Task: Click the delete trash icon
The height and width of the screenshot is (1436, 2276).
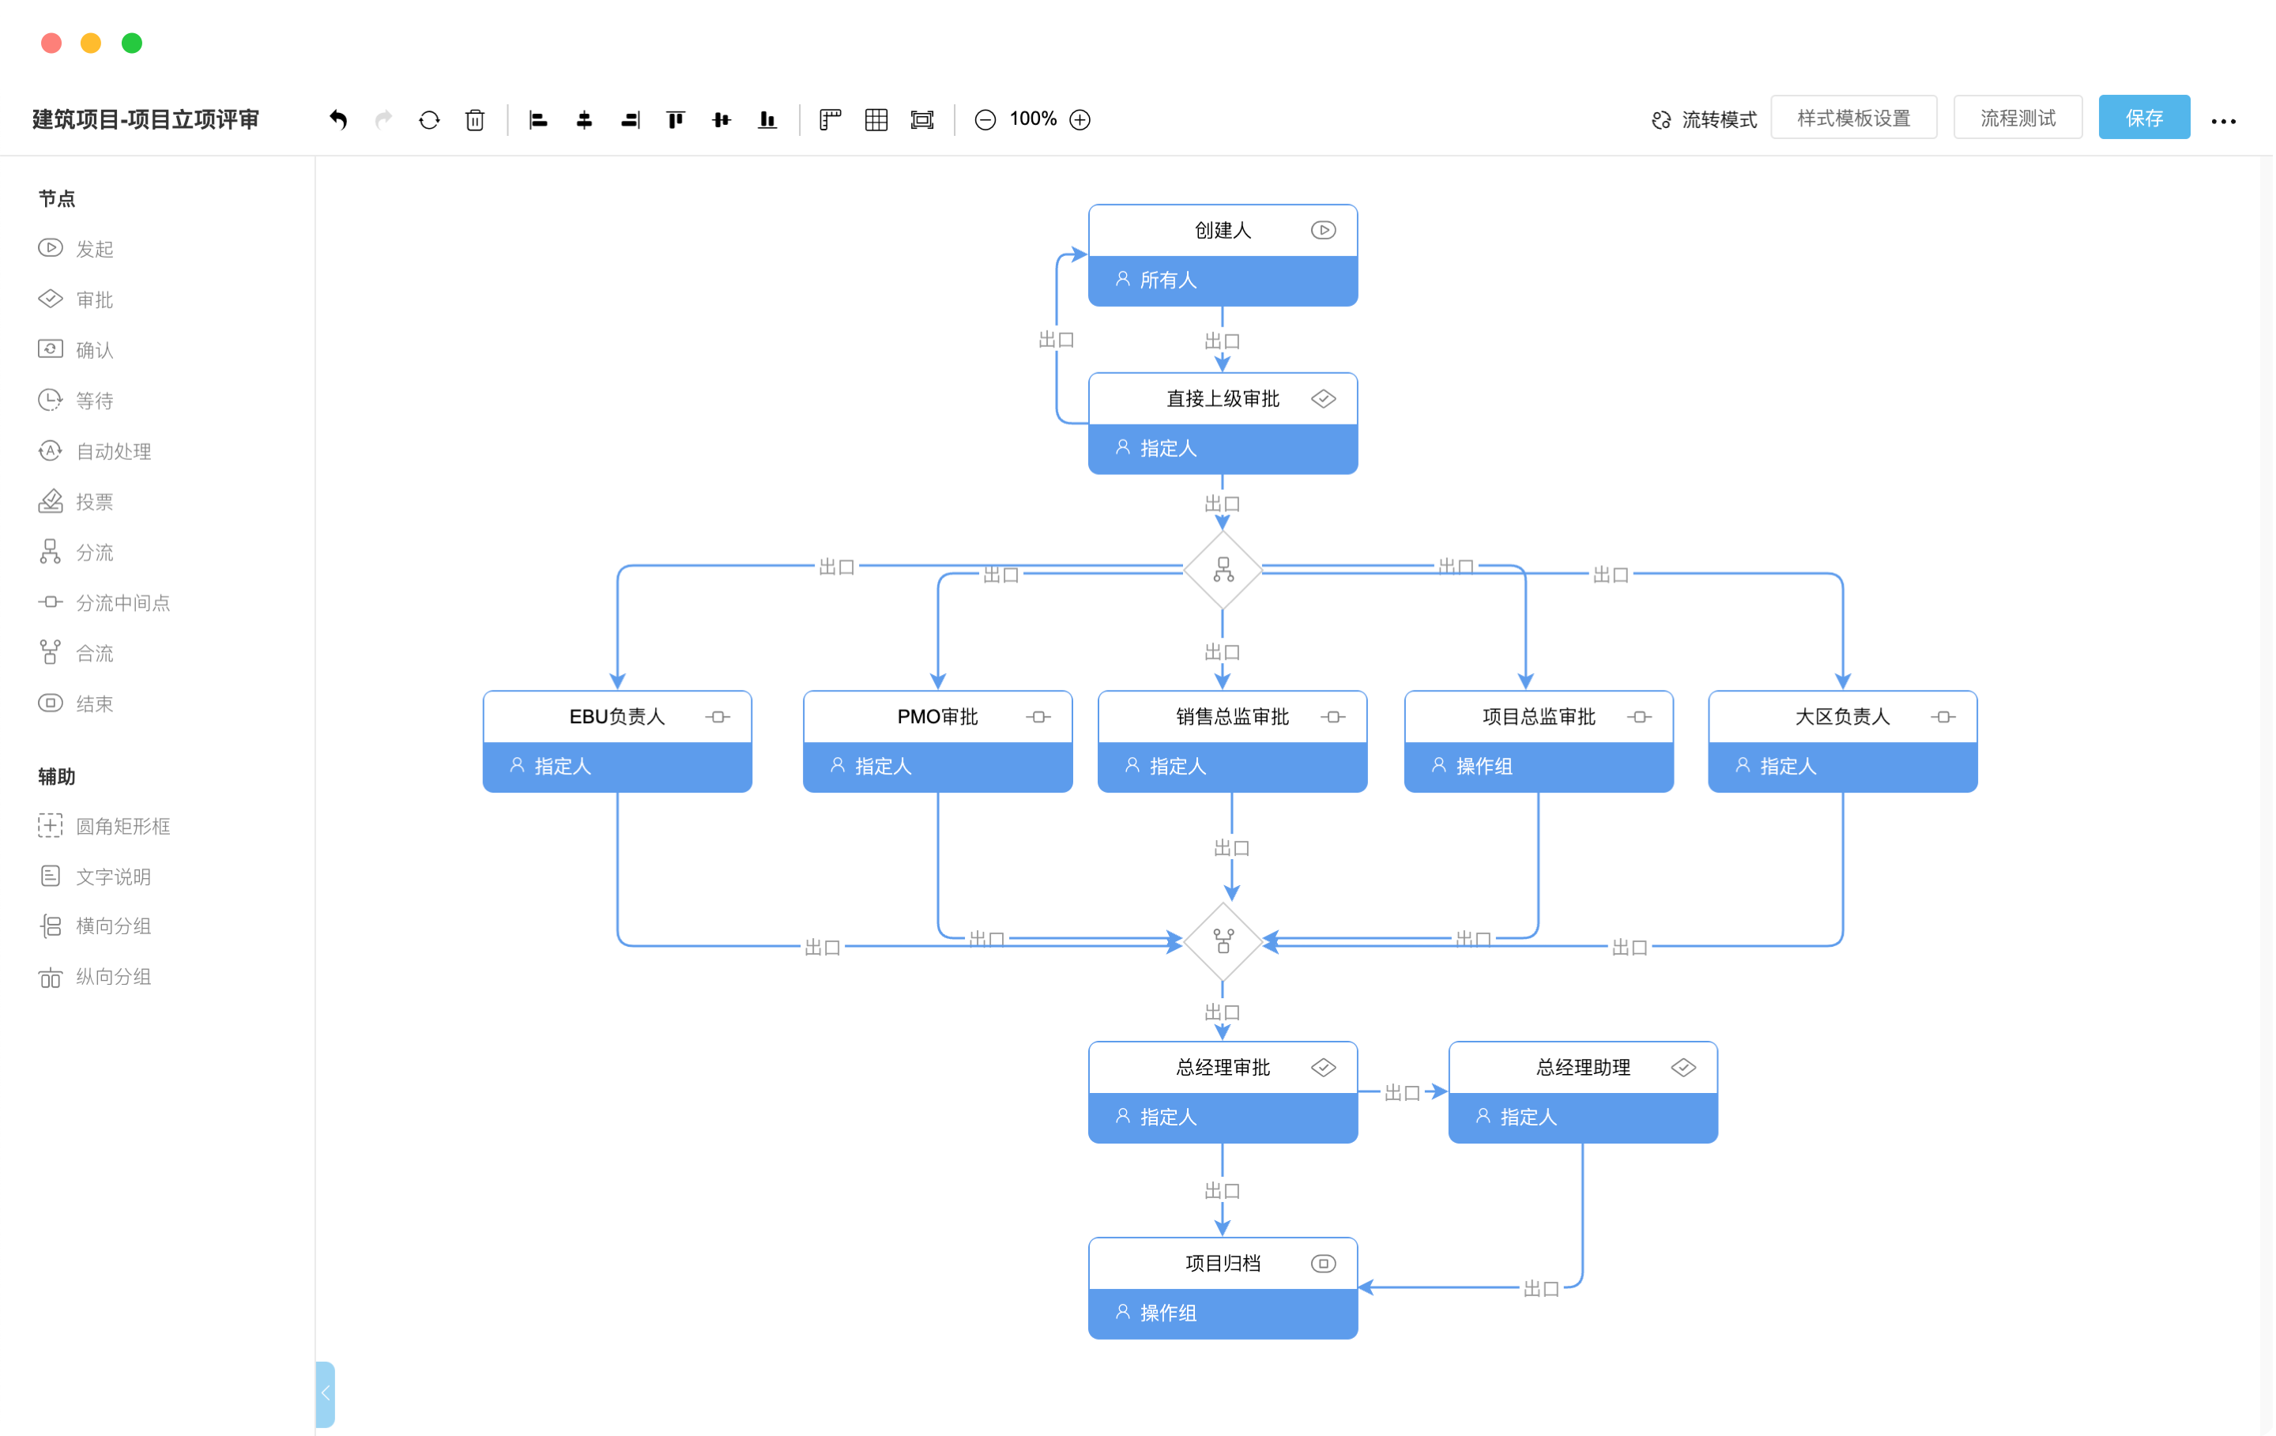Action: (x=474, y=120)
